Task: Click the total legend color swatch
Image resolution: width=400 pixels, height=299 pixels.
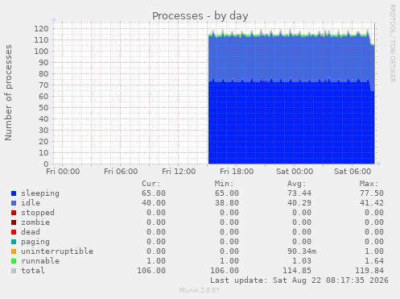Action: tap(14, 271)
